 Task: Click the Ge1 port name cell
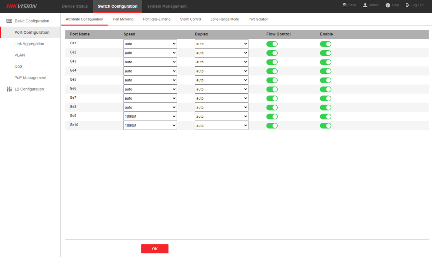pyautogui.click(x=73, y=43)
